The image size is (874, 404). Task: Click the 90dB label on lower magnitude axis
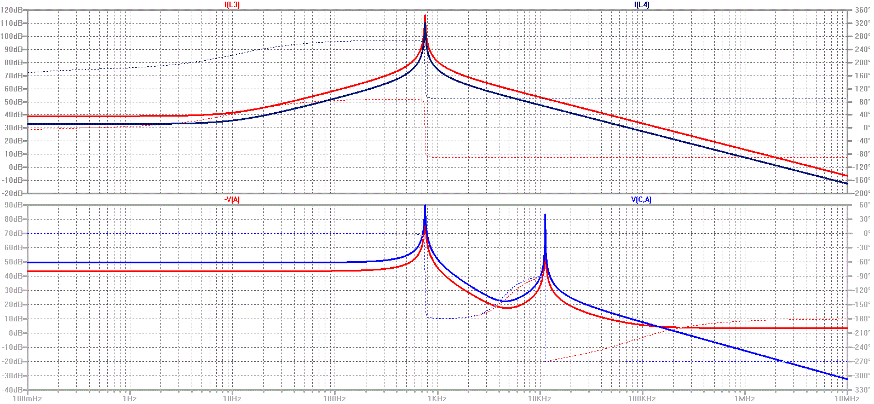pyautogui.click(x=14, y=205)
